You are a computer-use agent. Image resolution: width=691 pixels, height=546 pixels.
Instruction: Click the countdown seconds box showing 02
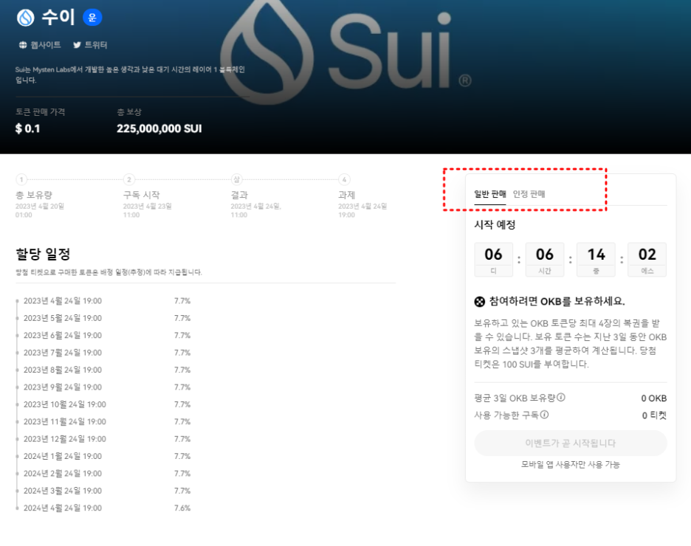647,260
